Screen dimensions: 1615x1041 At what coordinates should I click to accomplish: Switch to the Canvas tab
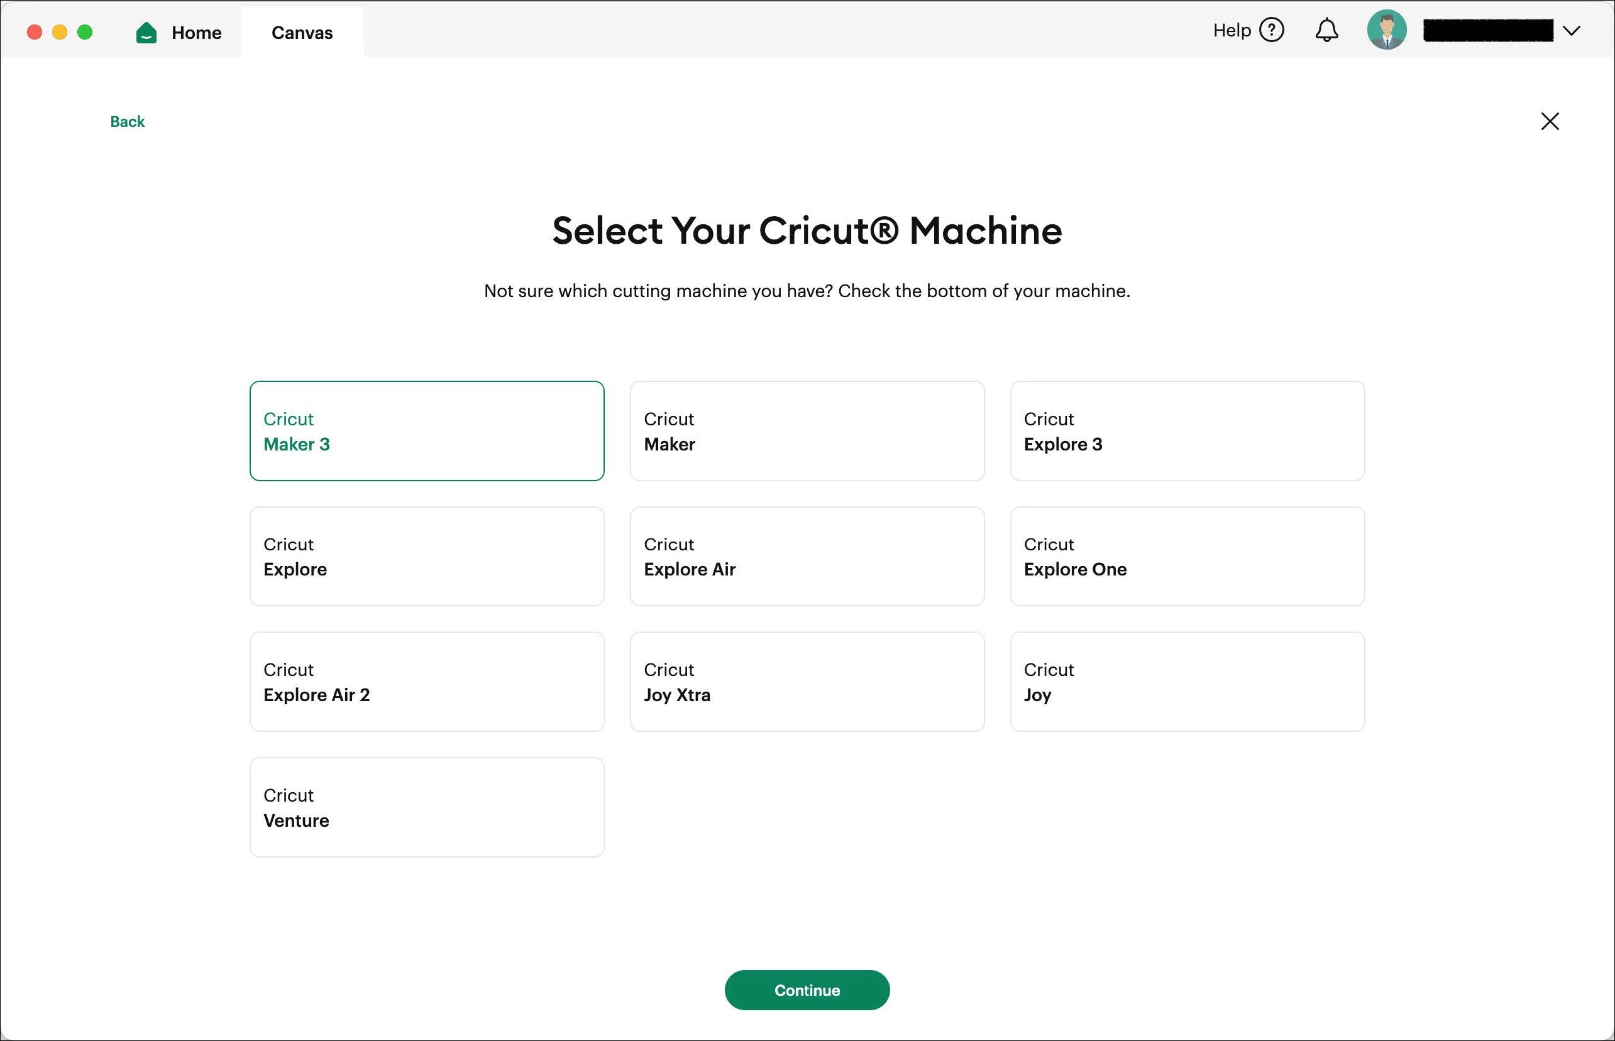coord(302,32)
